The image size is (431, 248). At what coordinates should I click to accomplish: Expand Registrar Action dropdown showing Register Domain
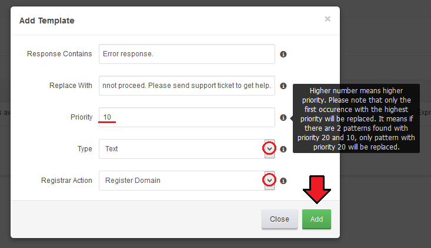[x=269, y=181]
